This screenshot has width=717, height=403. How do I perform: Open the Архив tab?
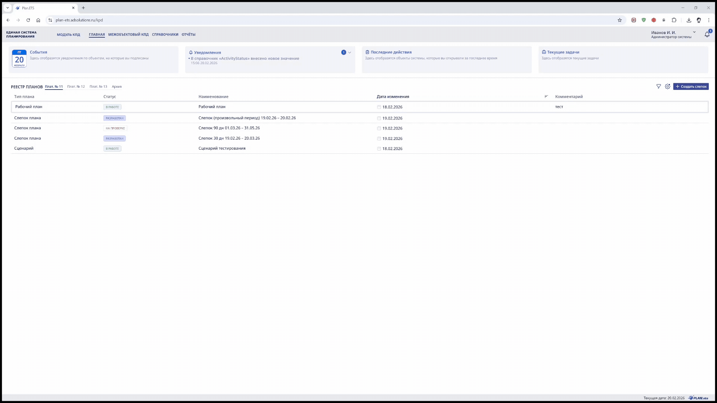point(117,87)
